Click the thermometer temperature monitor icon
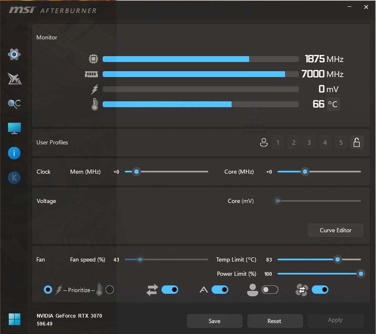The height and width of the screenshot is (334, 376). click(95, 104)
